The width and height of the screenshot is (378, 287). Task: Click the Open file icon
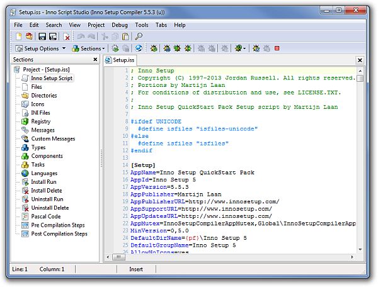[x=30, y=37]
